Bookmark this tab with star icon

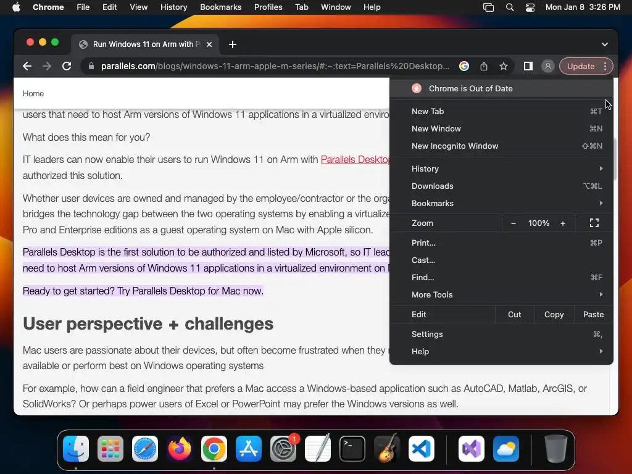tap(504, 66)
